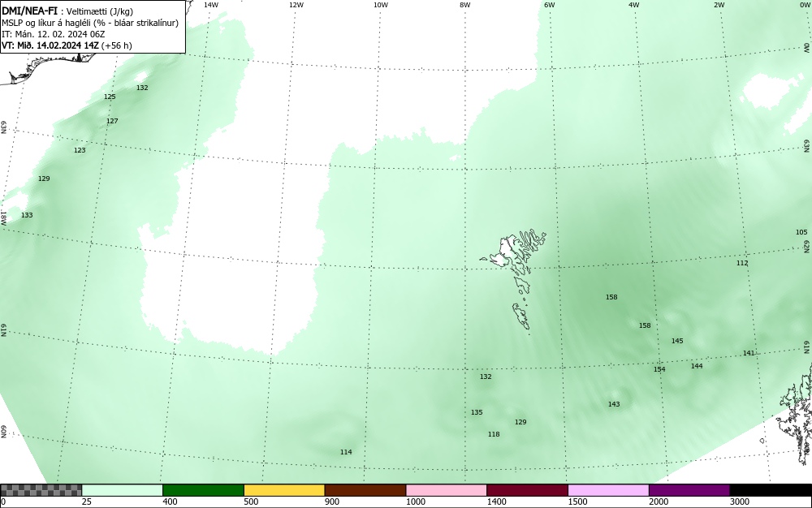Click the 145 value on the map
The height and width of the screenshot is (508, 812).
pyautogui.click(x=677, y=341)
